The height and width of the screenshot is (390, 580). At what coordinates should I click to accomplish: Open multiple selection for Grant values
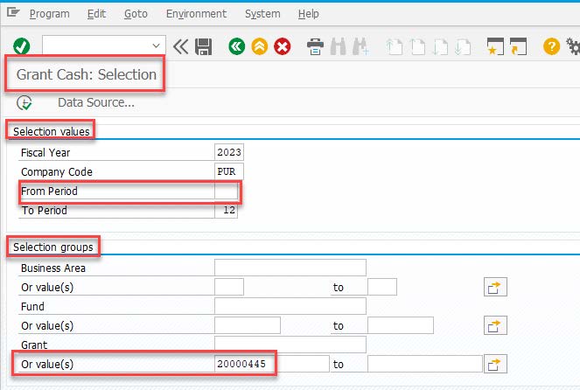[495, 364]
